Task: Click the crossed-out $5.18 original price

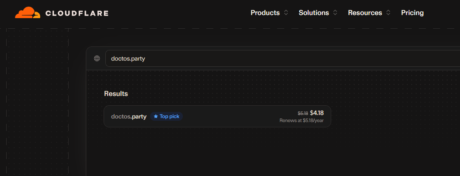Action: click(x=303, y=113)
